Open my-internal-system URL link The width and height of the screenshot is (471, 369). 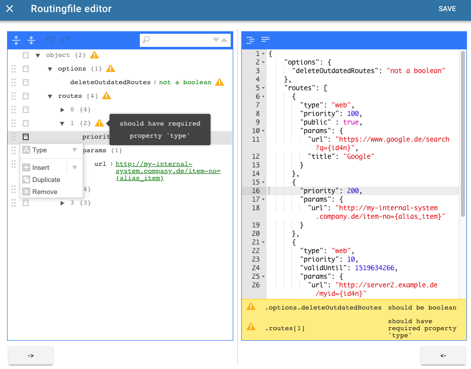(x=168, y=171)
